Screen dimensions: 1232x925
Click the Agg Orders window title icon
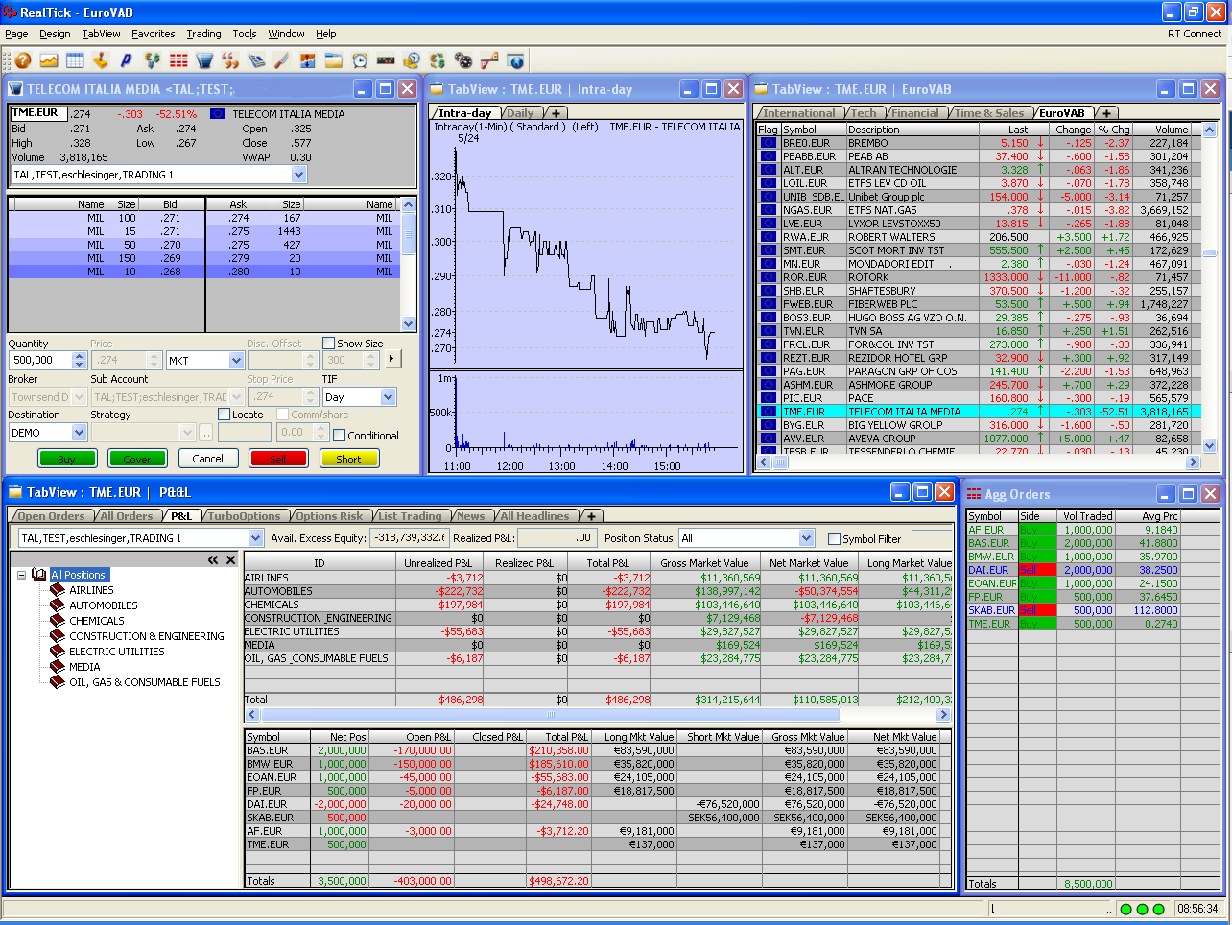(x=974, y=494)
